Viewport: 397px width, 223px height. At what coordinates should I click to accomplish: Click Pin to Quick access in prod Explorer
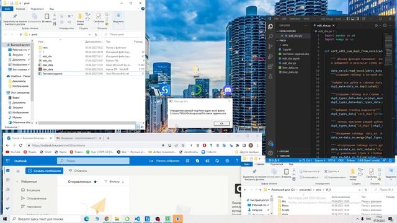[15, 19]
